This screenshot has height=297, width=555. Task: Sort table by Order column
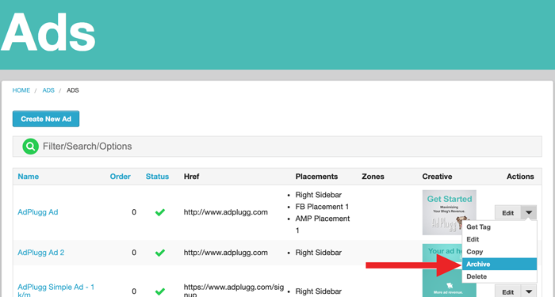(121, 177)
